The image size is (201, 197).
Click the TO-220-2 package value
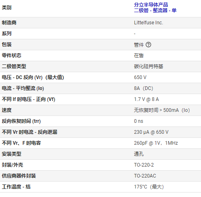[144, 165]
